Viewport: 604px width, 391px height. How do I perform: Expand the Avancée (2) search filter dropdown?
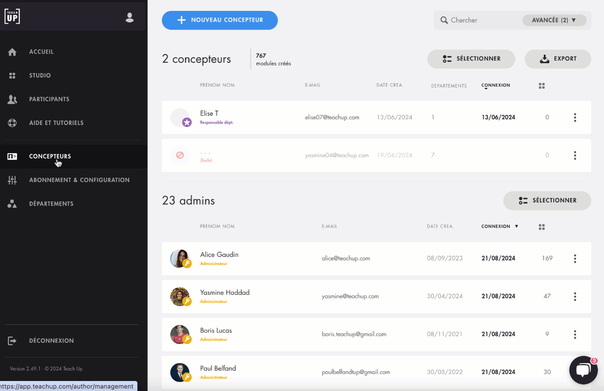click(554, 20)
